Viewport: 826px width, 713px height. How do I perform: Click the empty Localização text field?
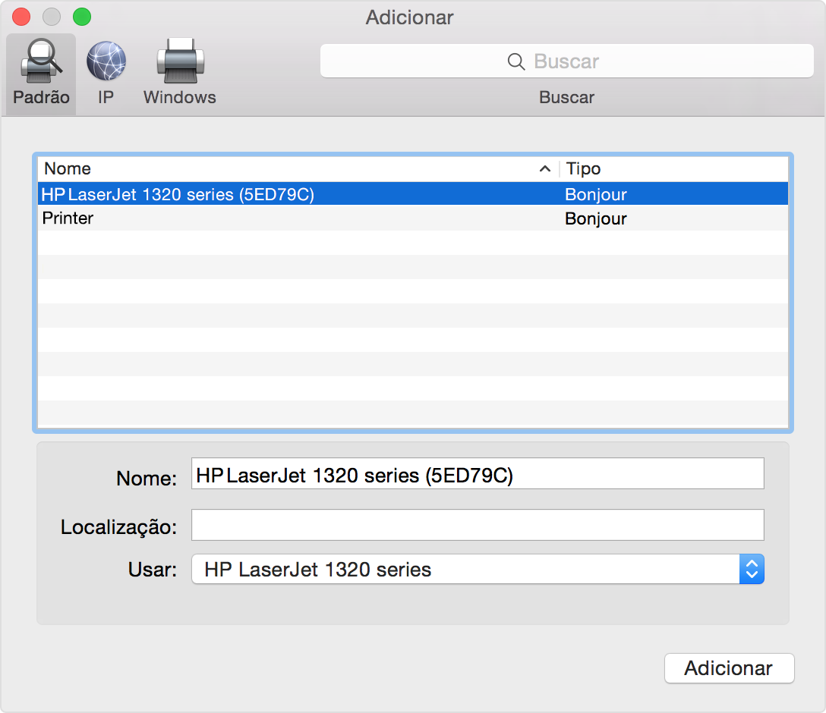coord(478,525)
